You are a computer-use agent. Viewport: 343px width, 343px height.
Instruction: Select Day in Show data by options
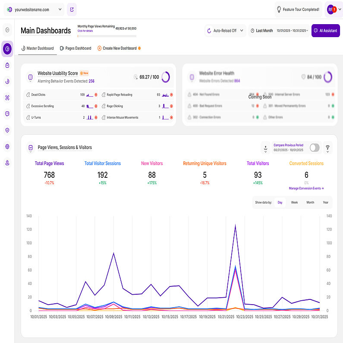[x=280, y=202]
